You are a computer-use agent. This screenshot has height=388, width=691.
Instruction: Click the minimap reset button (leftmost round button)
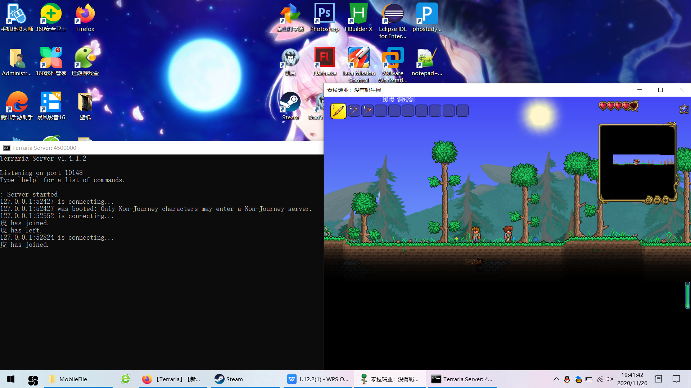[649, 200]
